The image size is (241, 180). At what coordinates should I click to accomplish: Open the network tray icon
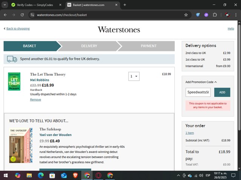click(196, 175)
